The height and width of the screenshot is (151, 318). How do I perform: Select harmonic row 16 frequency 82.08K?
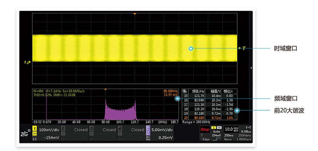click(199, 100)
